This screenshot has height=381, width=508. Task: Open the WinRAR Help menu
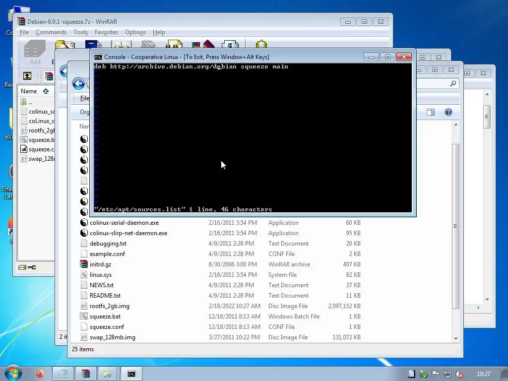159,32
